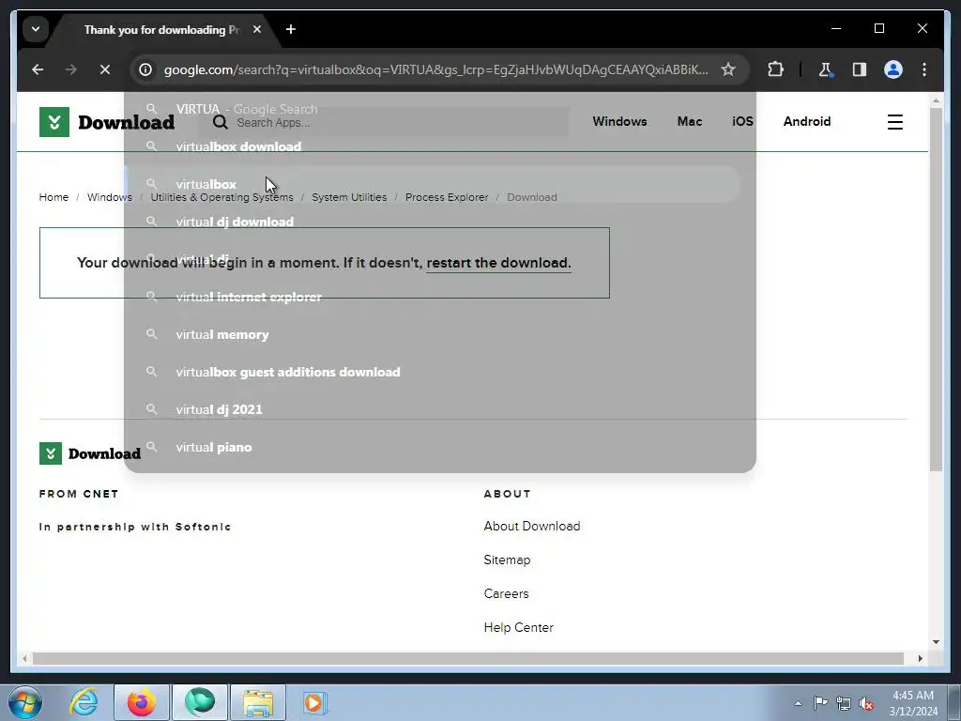Open Windows Explorer folder in taskbar
Screen dimensions: 961x721
pos(258,702)
